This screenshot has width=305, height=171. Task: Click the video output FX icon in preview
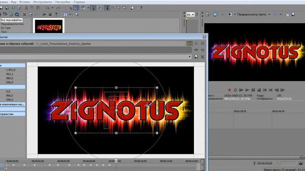[x=223, y=14]
